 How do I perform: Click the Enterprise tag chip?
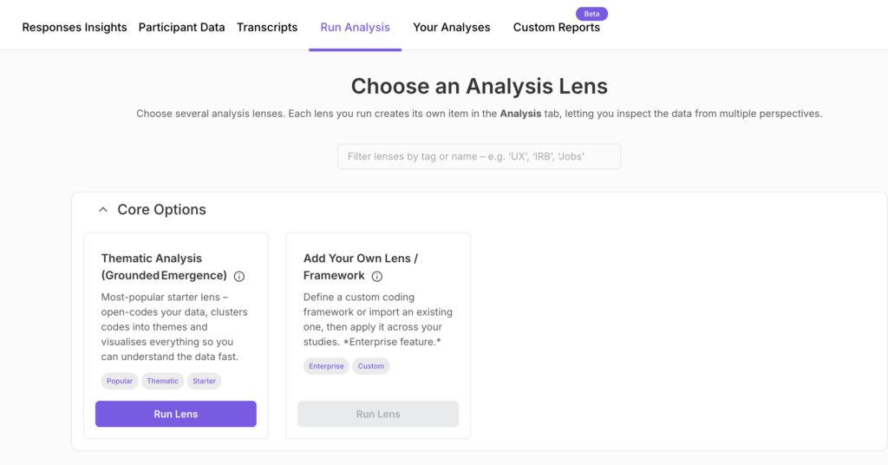326,366
